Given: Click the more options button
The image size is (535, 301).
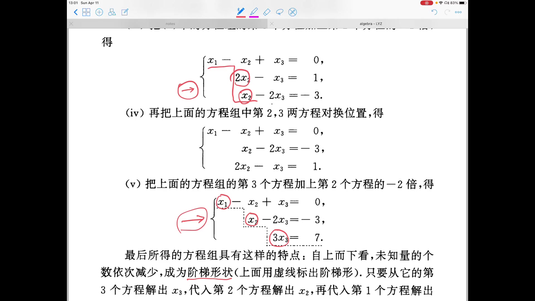Looking at the screenshot, I should 459,12.
